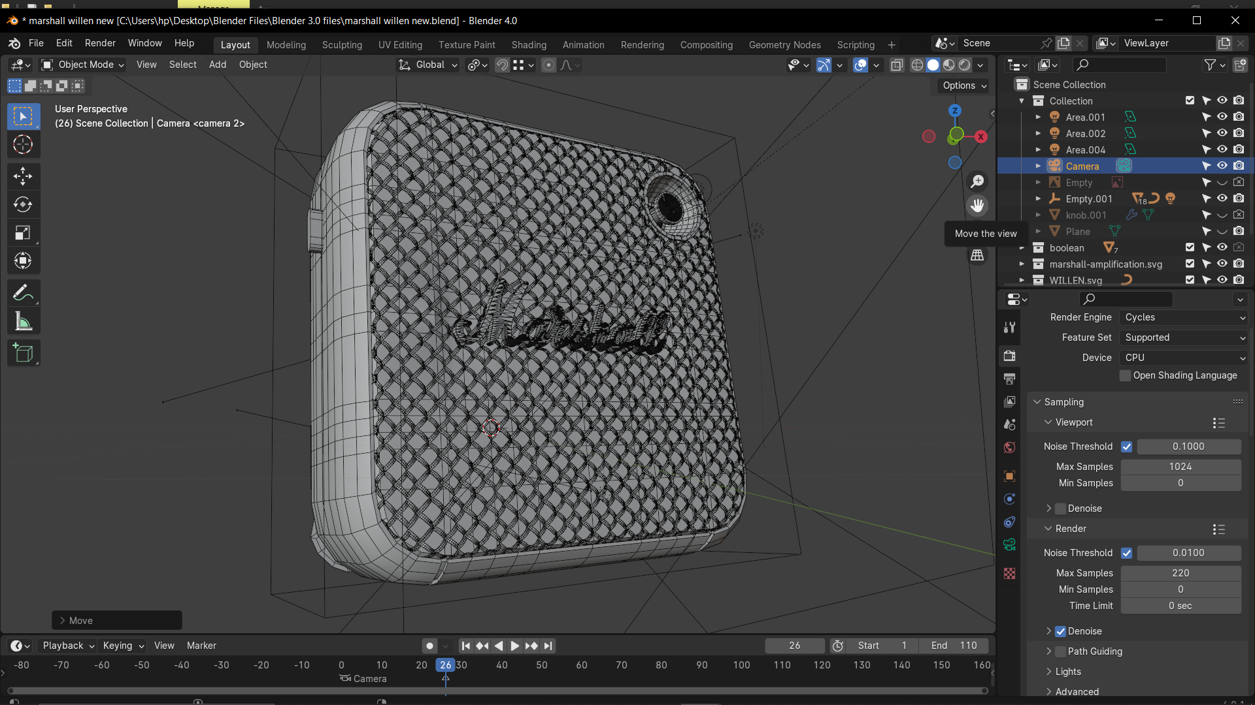Screen dimensions: 1255x705
Task: Select the Transform tool
Action: click(24, 261)
